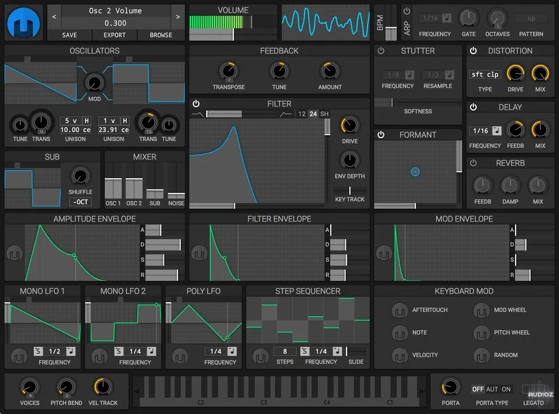Click the Distortion Drive knob
Viewport: 559px width, 414px height.
[516, 73]
